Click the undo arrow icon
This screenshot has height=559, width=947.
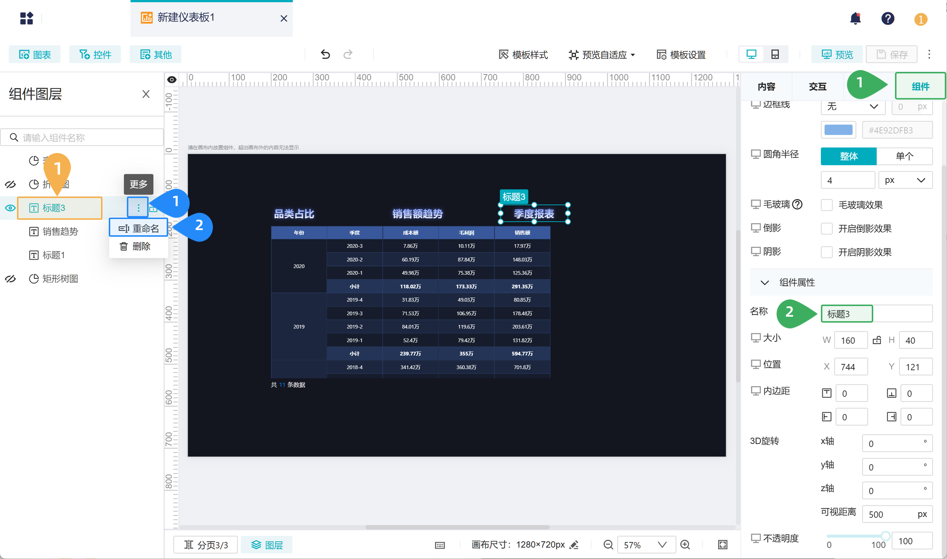[325, 55]
